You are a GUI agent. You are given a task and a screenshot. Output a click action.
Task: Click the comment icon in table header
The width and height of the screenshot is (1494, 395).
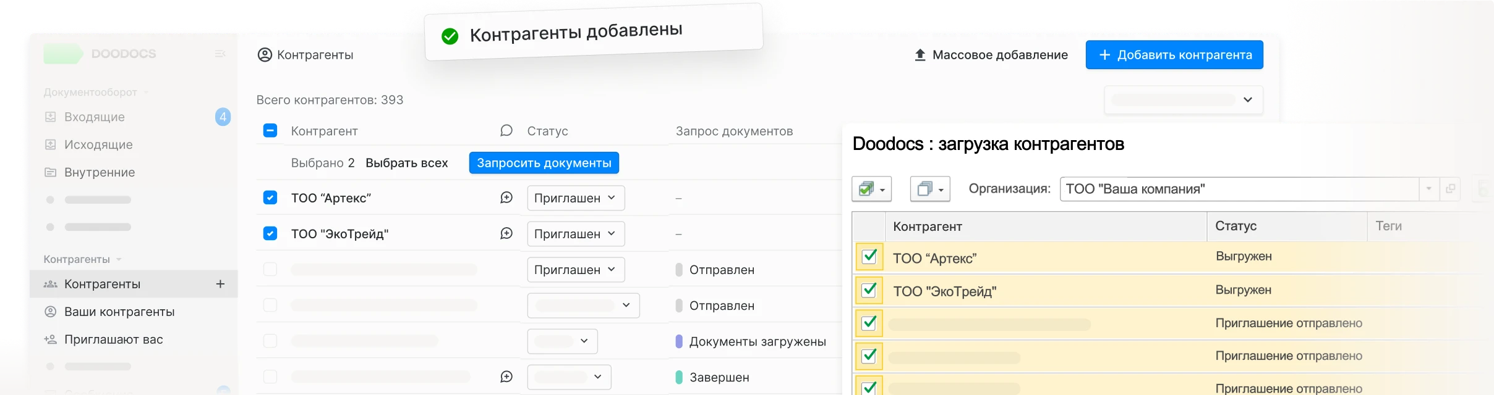[506, 131]
